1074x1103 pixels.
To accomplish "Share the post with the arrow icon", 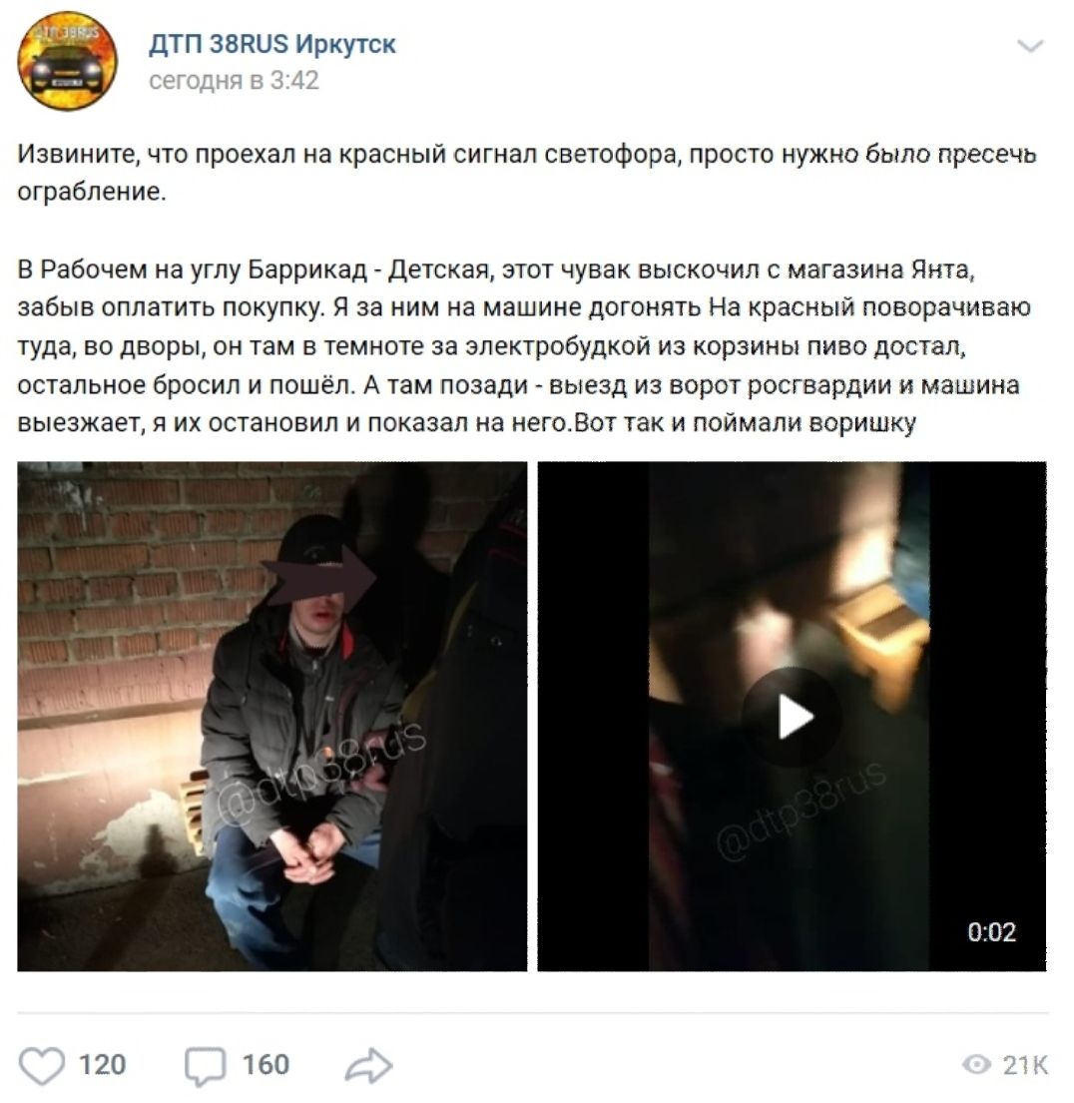I will click(x=368, y=1065).
